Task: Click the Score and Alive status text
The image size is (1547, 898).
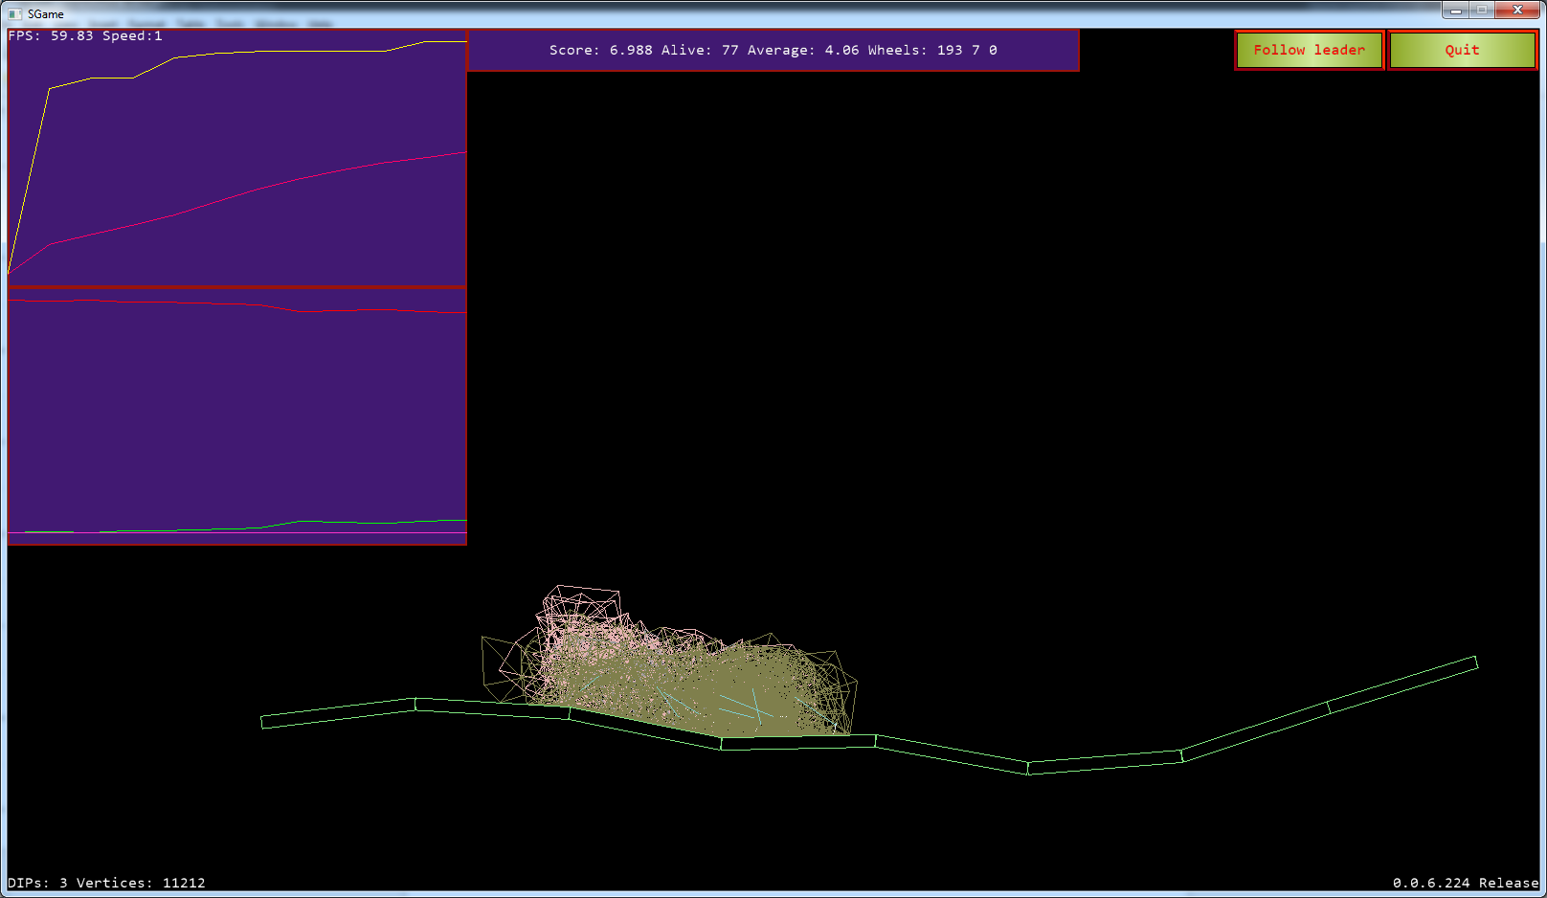Action: tap(773, 50)
